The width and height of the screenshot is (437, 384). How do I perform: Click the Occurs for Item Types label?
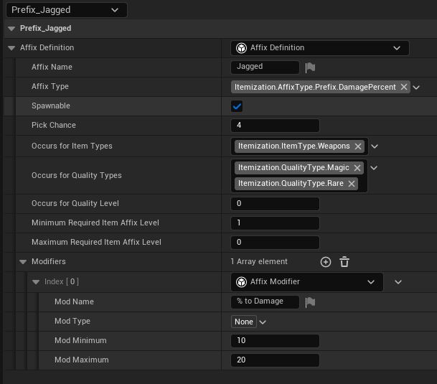coord(72,146)
